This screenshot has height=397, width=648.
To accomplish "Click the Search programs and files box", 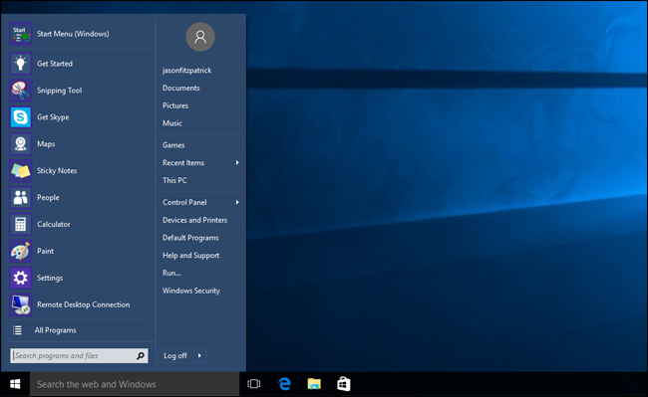I will point(79,356).
